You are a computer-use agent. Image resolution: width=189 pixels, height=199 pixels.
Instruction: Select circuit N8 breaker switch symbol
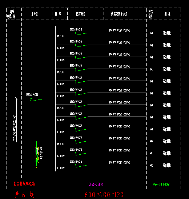[x=81, y=118]
